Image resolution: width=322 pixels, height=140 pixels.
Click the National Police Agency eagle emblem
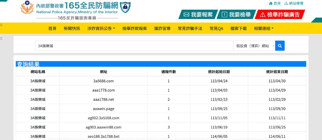coord(27,7)
